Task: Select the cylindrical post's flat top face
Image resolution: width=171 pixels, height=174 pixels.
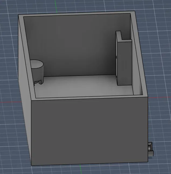Action: point(37,64)
